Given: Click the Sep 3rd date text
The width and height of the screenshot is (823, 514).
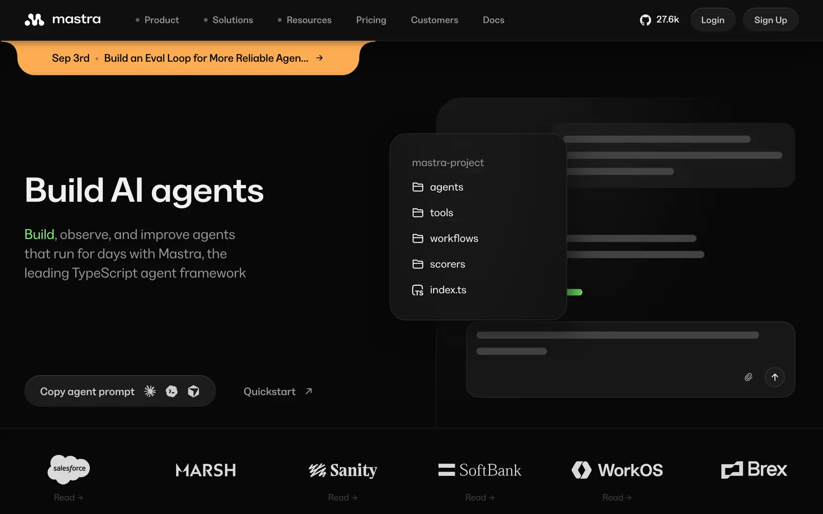Looking at the screenshot, I should [70, 58].
